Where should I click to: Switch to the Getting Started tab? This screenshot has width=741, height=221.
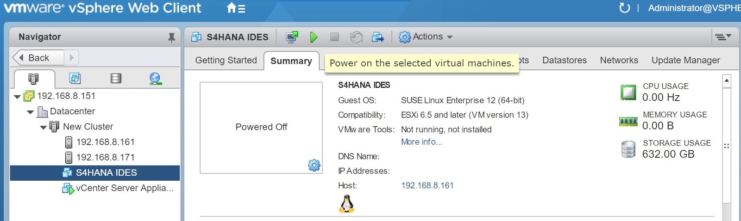coord(226,60)
